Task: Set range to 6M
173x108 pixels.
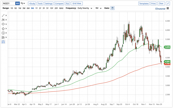Action: [x=28, y=8]
